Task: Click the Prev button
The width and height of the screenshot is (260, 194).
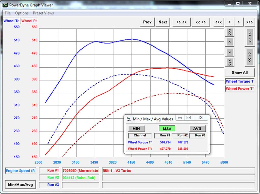Action: click(147, 22)
